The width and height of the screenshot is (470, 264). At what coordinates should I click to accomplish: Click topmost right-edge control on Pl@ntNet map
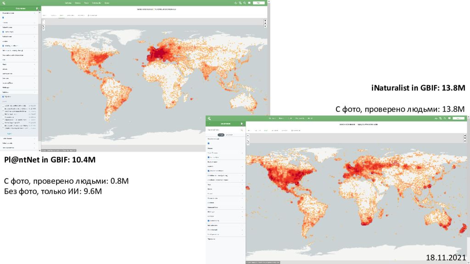point(265,21)
